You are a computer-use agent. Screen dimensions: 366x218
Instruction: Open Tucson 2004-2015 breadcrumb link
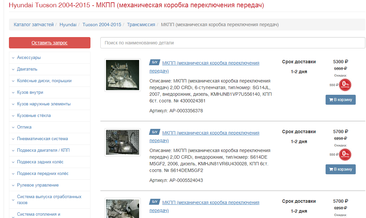point(102,25)
